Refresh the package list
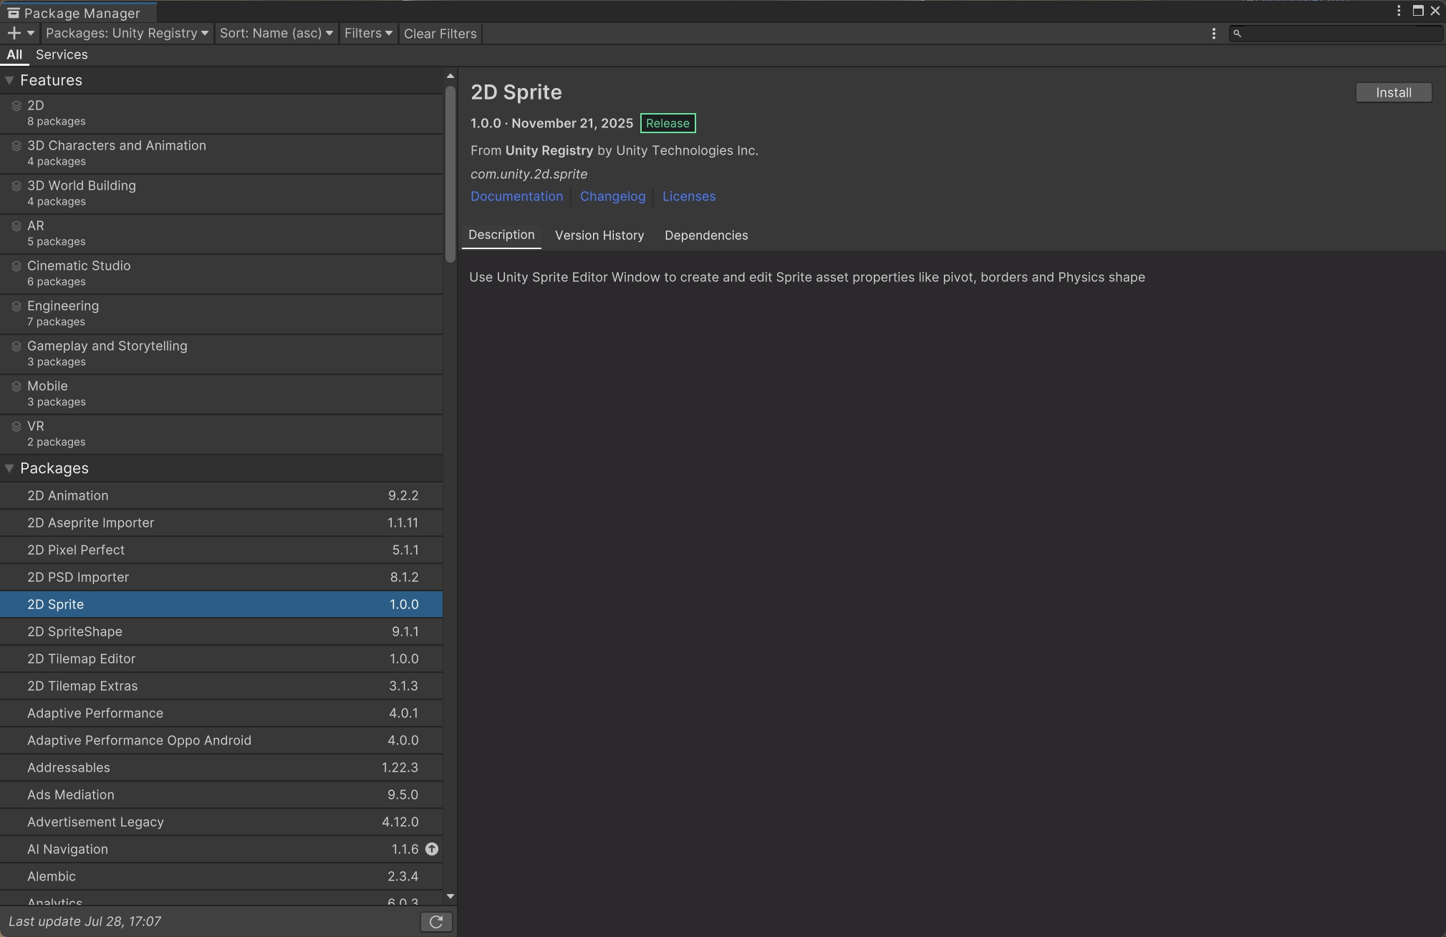The height and width of the screenshot is (937, 1446). pos(435,922)
